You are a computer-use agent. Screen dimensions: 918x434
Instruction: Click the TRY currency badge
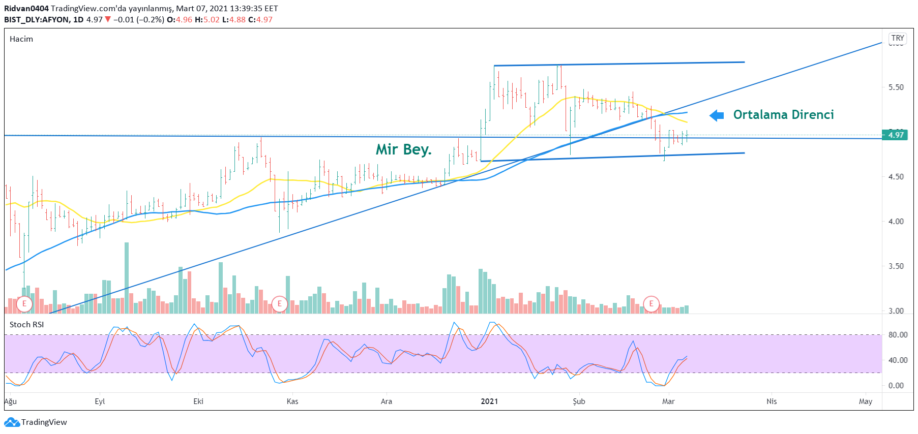pyautogui.click(x=898, y=38)
